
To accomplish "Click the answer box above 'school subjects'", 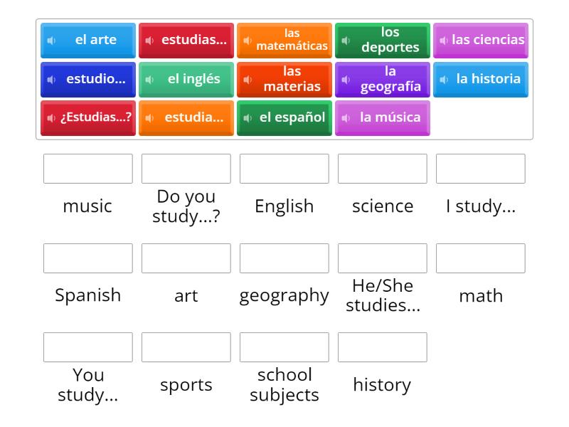I will pos(284,347).
